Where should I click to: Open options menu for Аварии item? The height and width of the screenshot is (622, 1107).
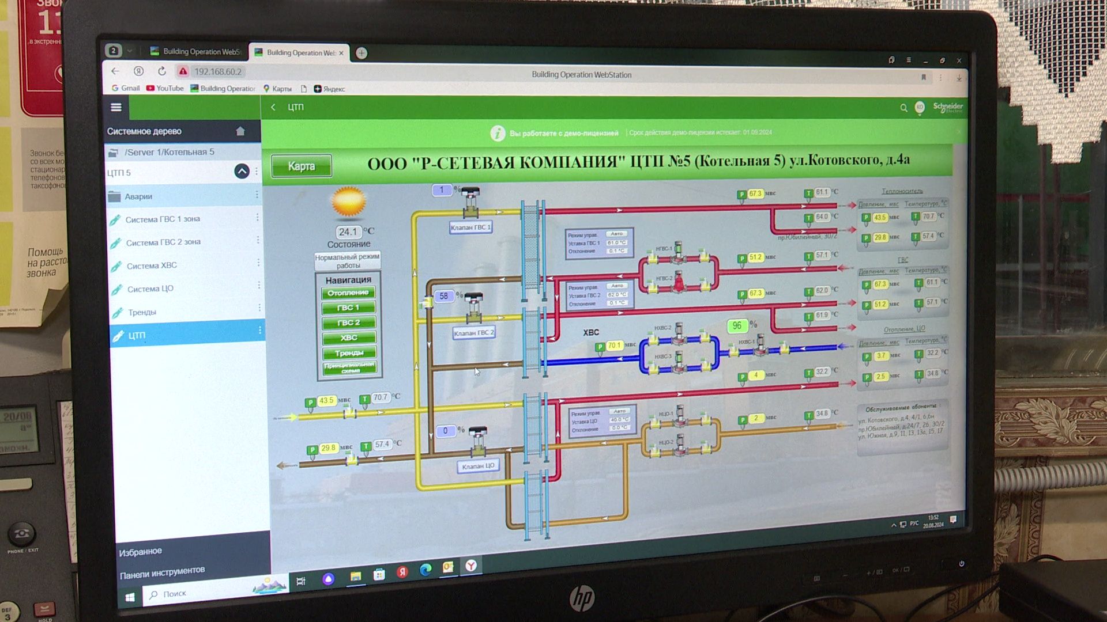(x=257, y=195)
